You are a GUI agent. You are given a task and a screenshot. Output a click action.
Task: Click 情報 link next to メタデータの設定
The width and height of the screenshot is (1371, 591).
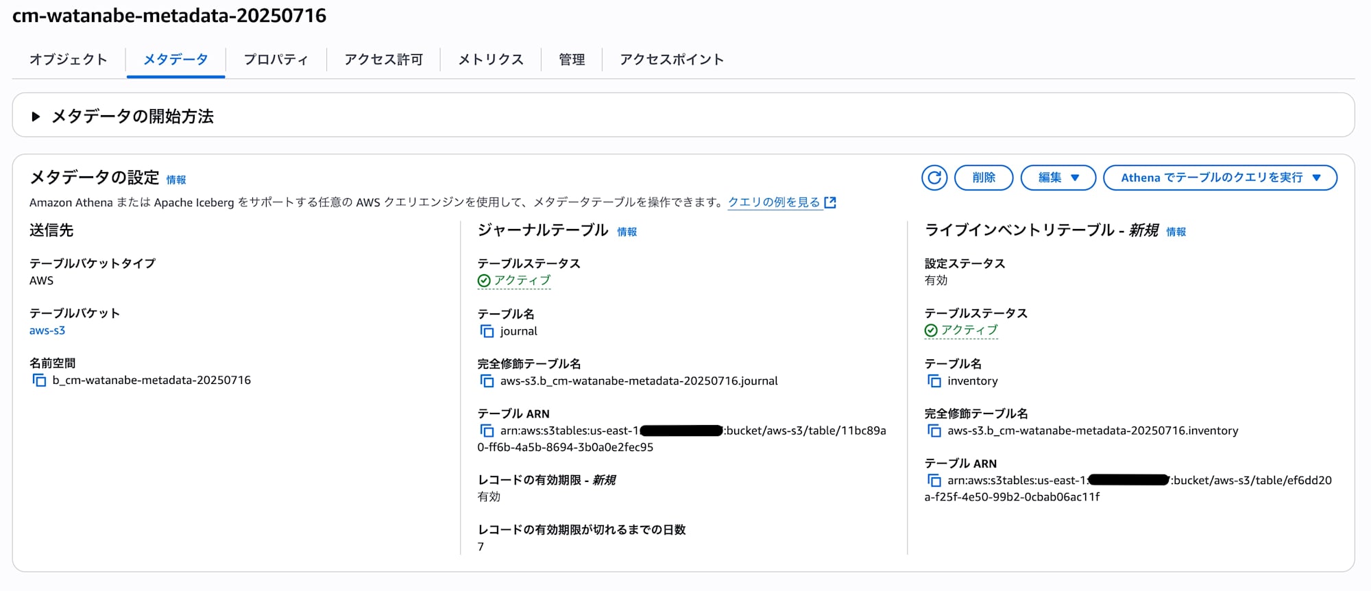point(176,180)
